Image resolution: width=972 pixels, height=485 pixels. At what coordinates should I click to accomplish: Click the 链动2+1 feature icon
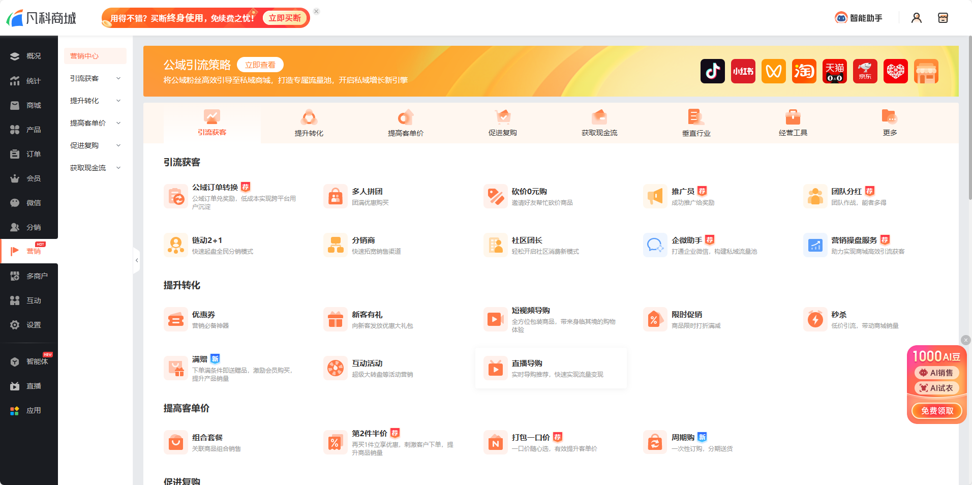(176, 246)
